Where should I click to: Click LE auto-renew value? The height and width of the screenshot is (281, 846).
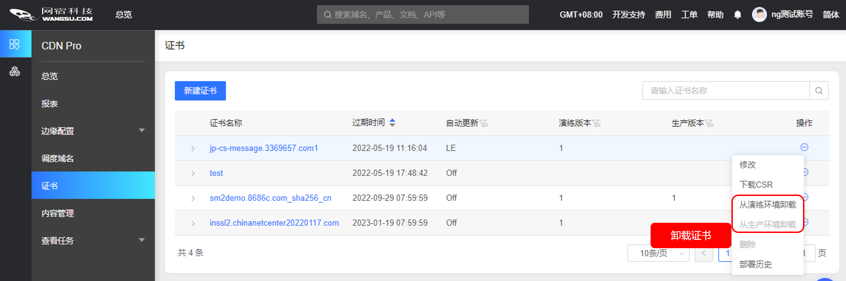coord(451,148)
